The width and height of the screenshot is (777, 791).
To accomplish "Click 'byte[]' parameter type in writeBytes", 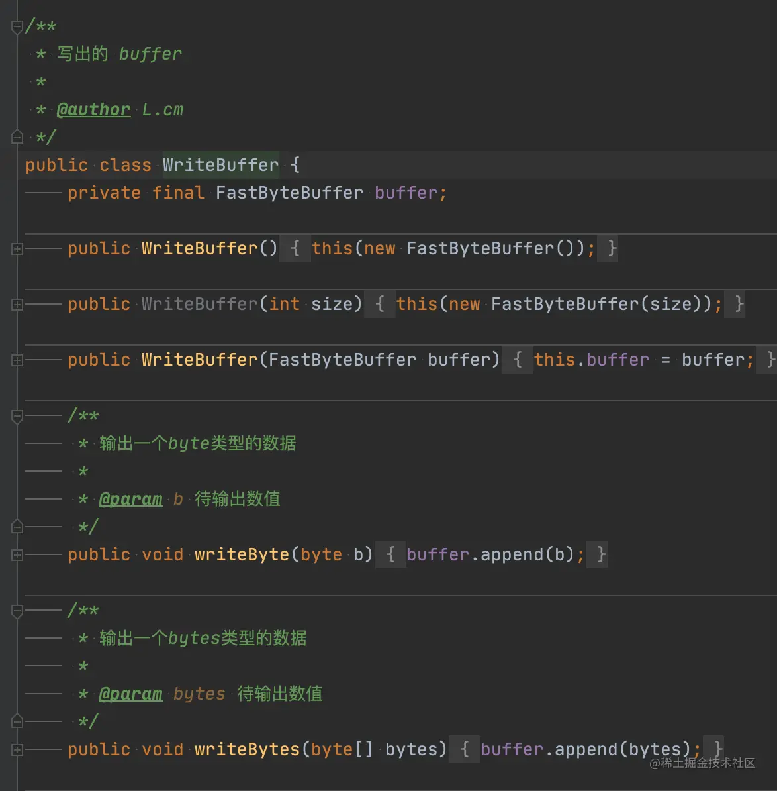I will [342, 749].
